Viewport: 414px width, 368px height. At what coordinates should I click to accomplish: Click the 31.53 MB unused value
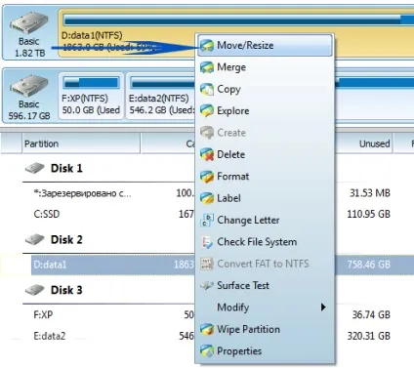tap(370, 193)
